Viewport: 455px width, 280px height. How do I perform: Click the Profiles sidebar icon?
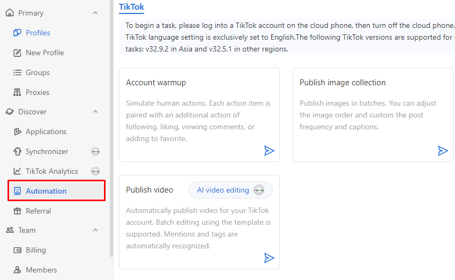coord(17,33)
